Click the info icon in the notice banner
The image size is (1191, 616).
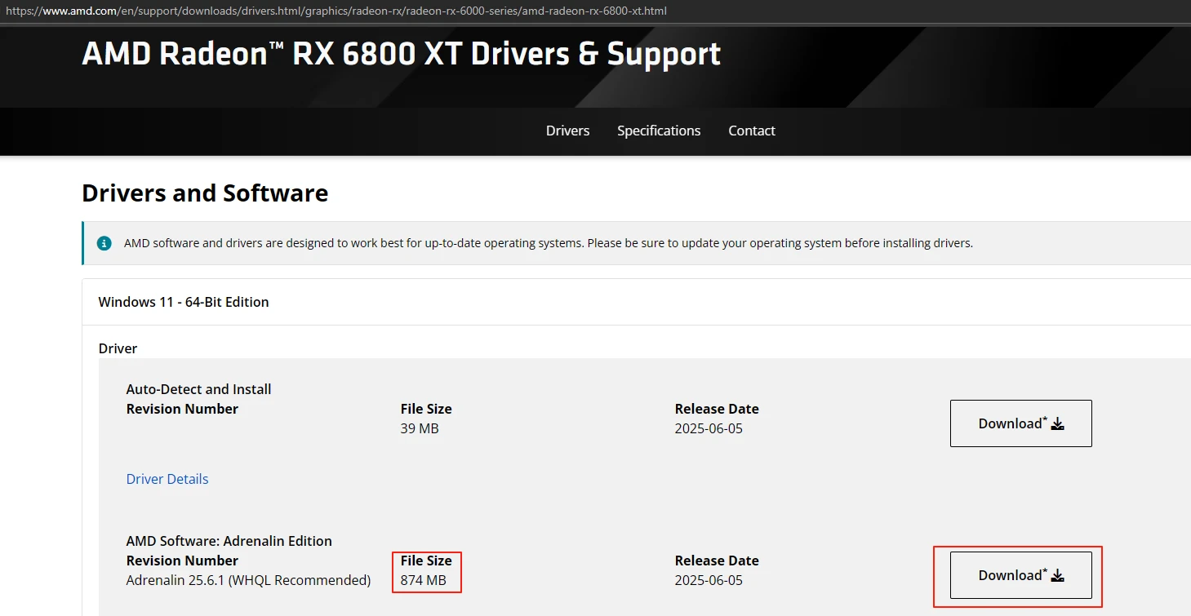pos(104,243)
